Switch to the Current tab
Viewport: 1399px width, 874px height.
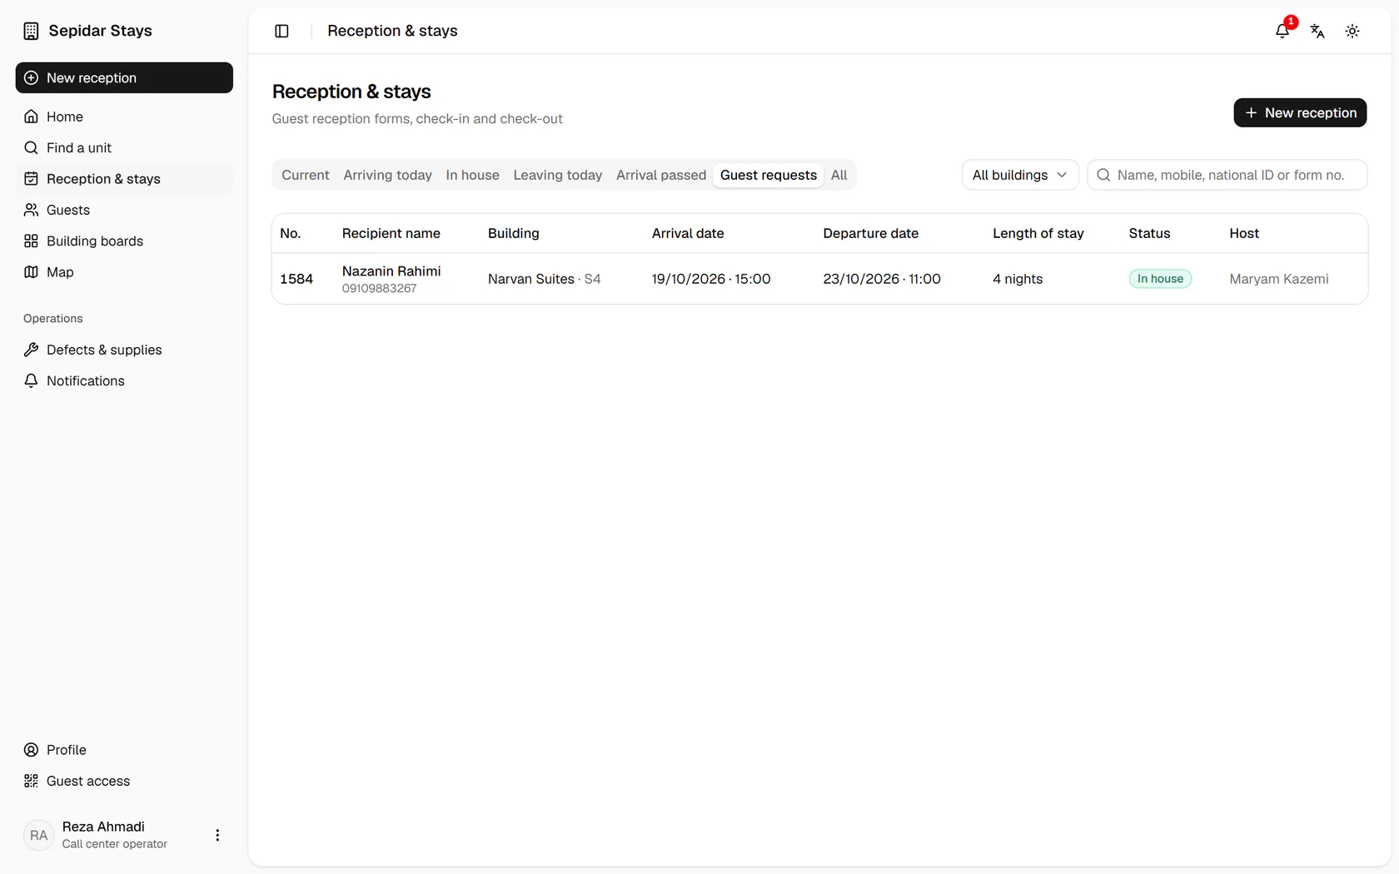tap(306, 175)
